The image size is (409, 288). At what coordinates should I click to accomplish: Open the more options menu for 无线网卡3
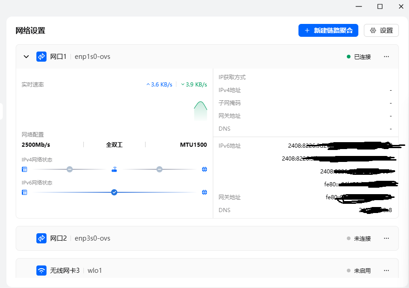point(386,271)
